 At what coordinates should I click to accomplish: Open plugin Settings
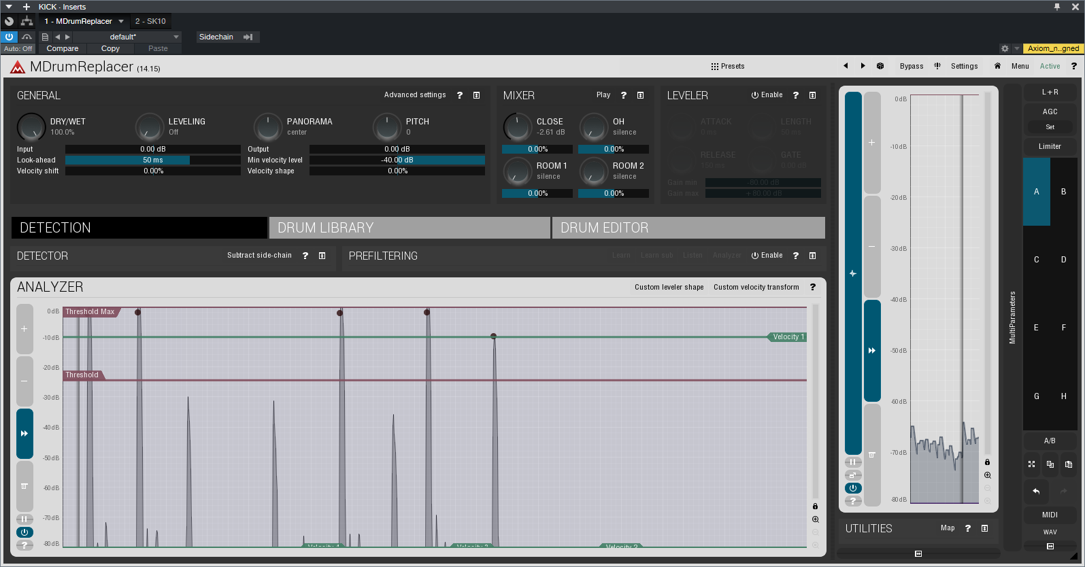click(964, 66)
